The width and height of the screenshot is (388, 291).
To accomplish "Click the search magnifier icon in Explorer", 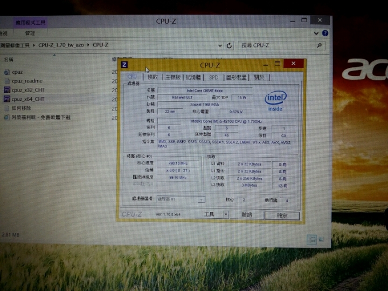I will point(319,45).
